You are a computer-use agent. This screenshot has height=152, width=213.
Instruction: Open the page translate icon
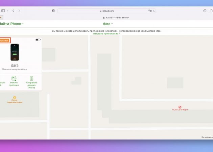click(x=150, y=11)
